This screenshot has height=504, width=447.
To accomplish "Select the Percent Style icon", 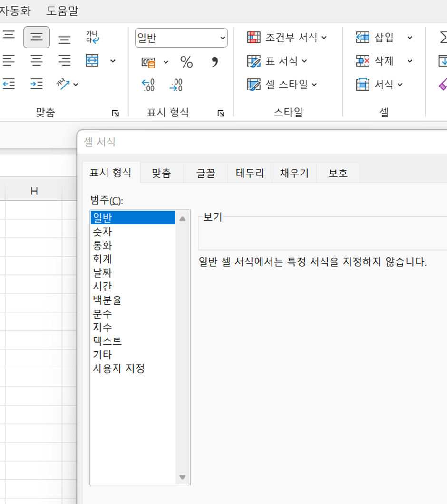I will point(187,61).
